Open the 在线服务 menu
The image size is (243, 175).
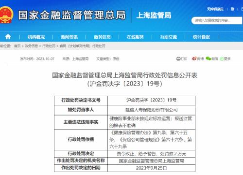[x=135, y=37]
